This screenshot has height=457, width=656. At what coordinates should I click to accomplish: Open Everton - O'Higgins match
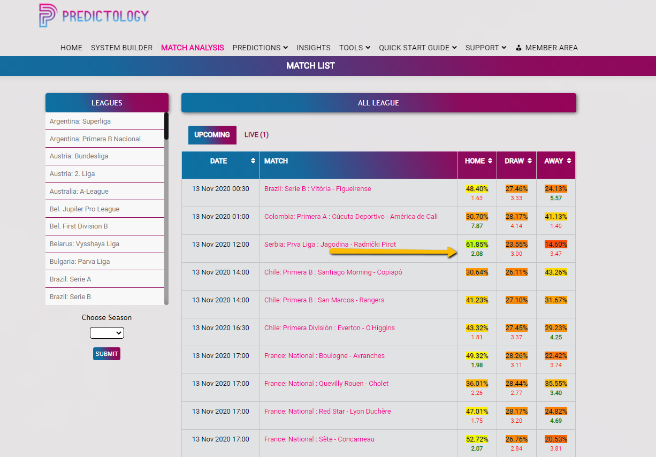(330, 328)
